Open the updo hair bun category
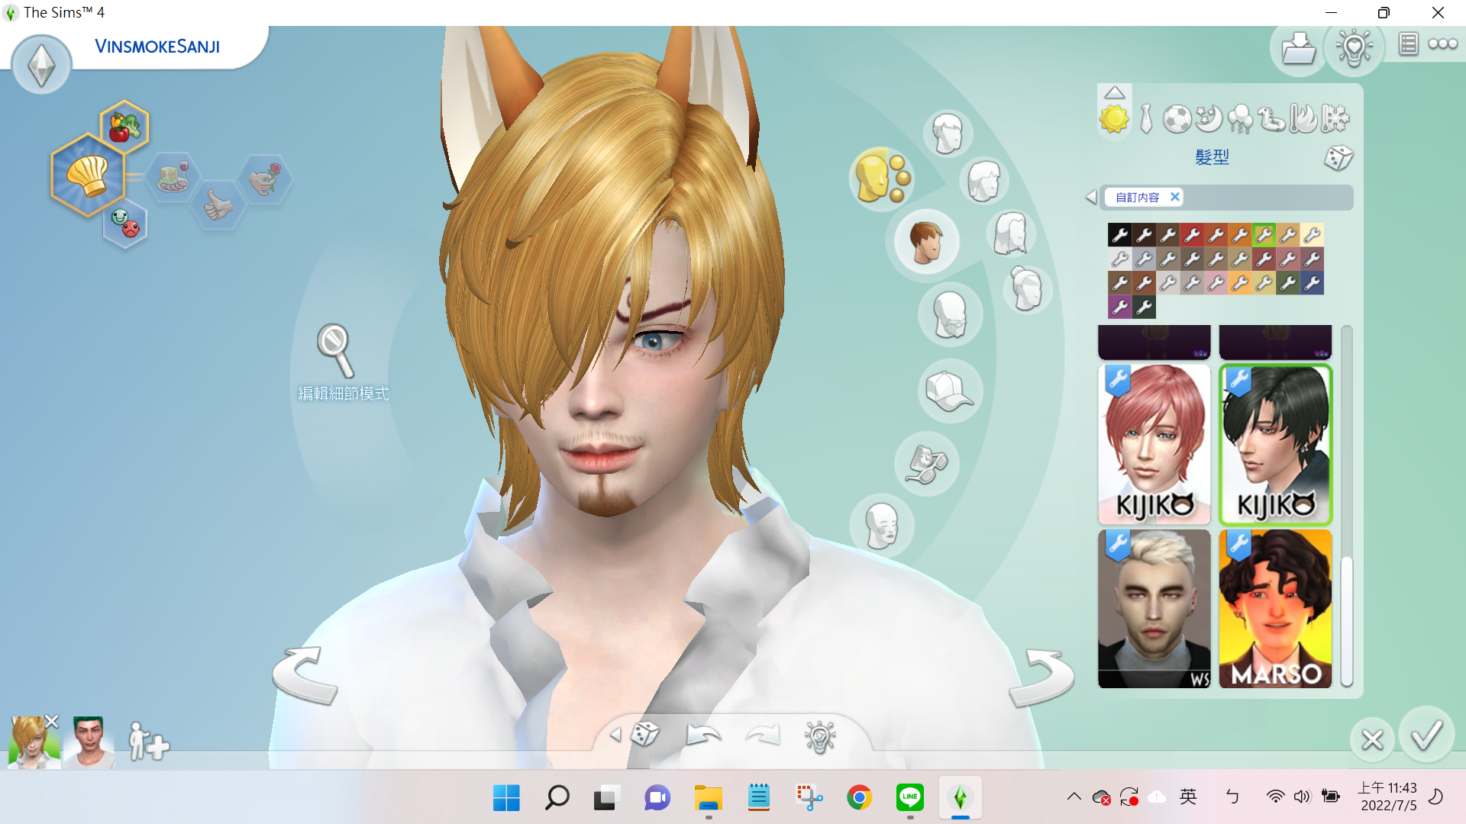This screenshot has height=824, width=1466. point(1027,288)
